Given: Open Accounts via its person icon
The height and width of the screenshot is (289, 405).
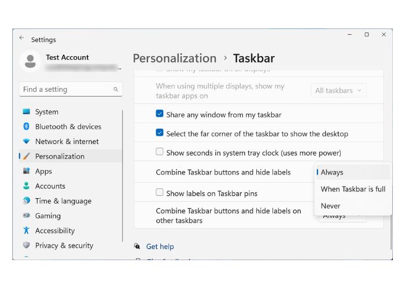Looking at the screenshot, I should pyautogui.click(x=26, y=186).
